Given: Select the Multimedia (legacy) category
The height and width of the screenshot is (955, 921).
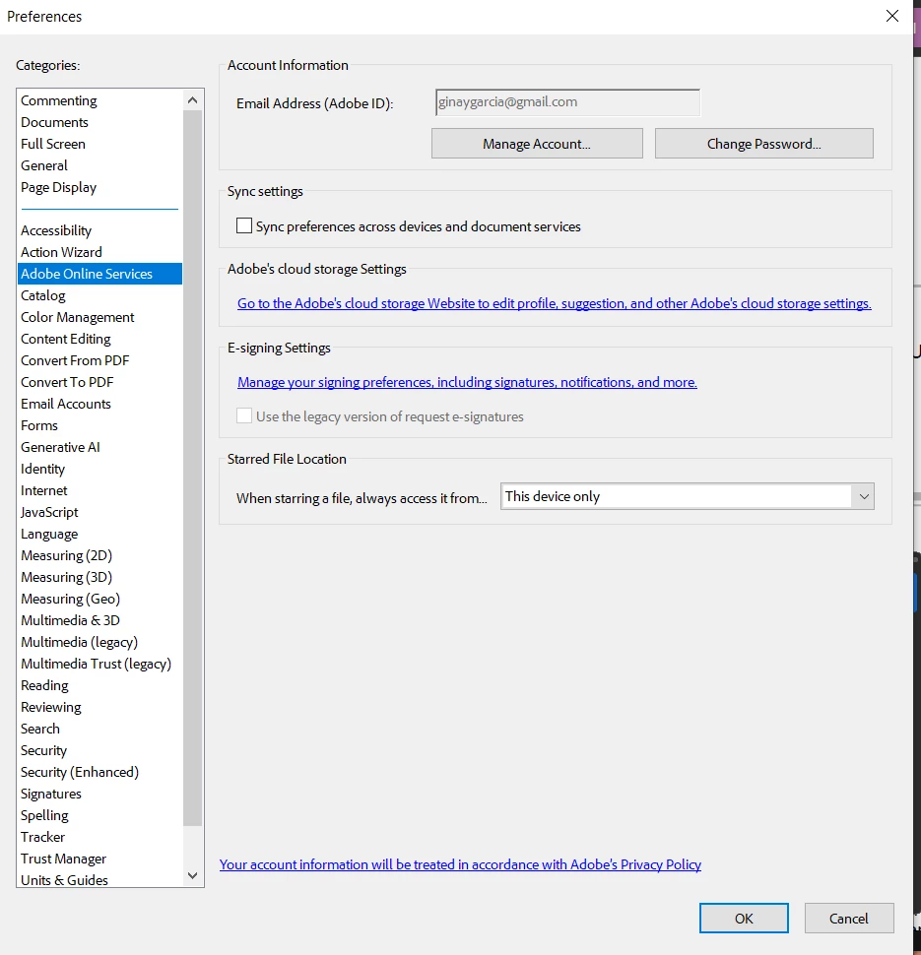Looking at the screenshot, I should tap(99, 642).
